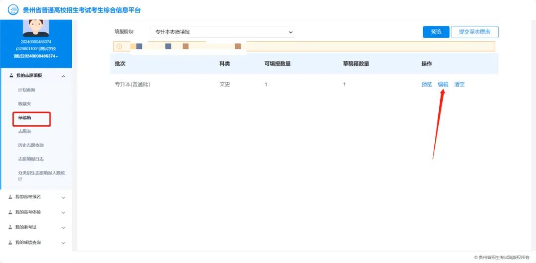
Task: Click the user avatar picture
Action: point(35,28)
